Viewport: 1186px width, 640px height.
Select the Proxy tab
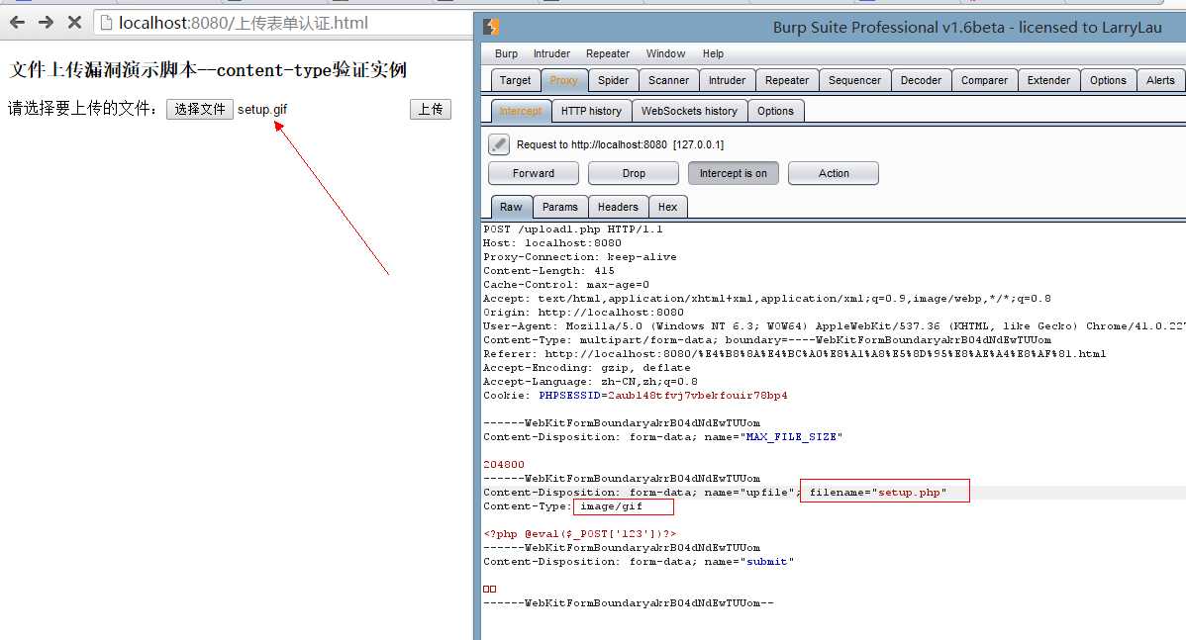click(x=563, y=80)
